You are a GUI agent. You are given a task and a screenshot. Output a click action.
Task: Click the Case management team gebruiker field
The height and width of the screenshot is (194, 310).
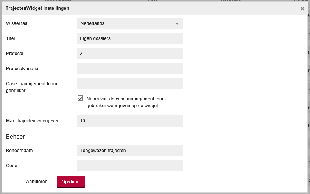point(130,84)
